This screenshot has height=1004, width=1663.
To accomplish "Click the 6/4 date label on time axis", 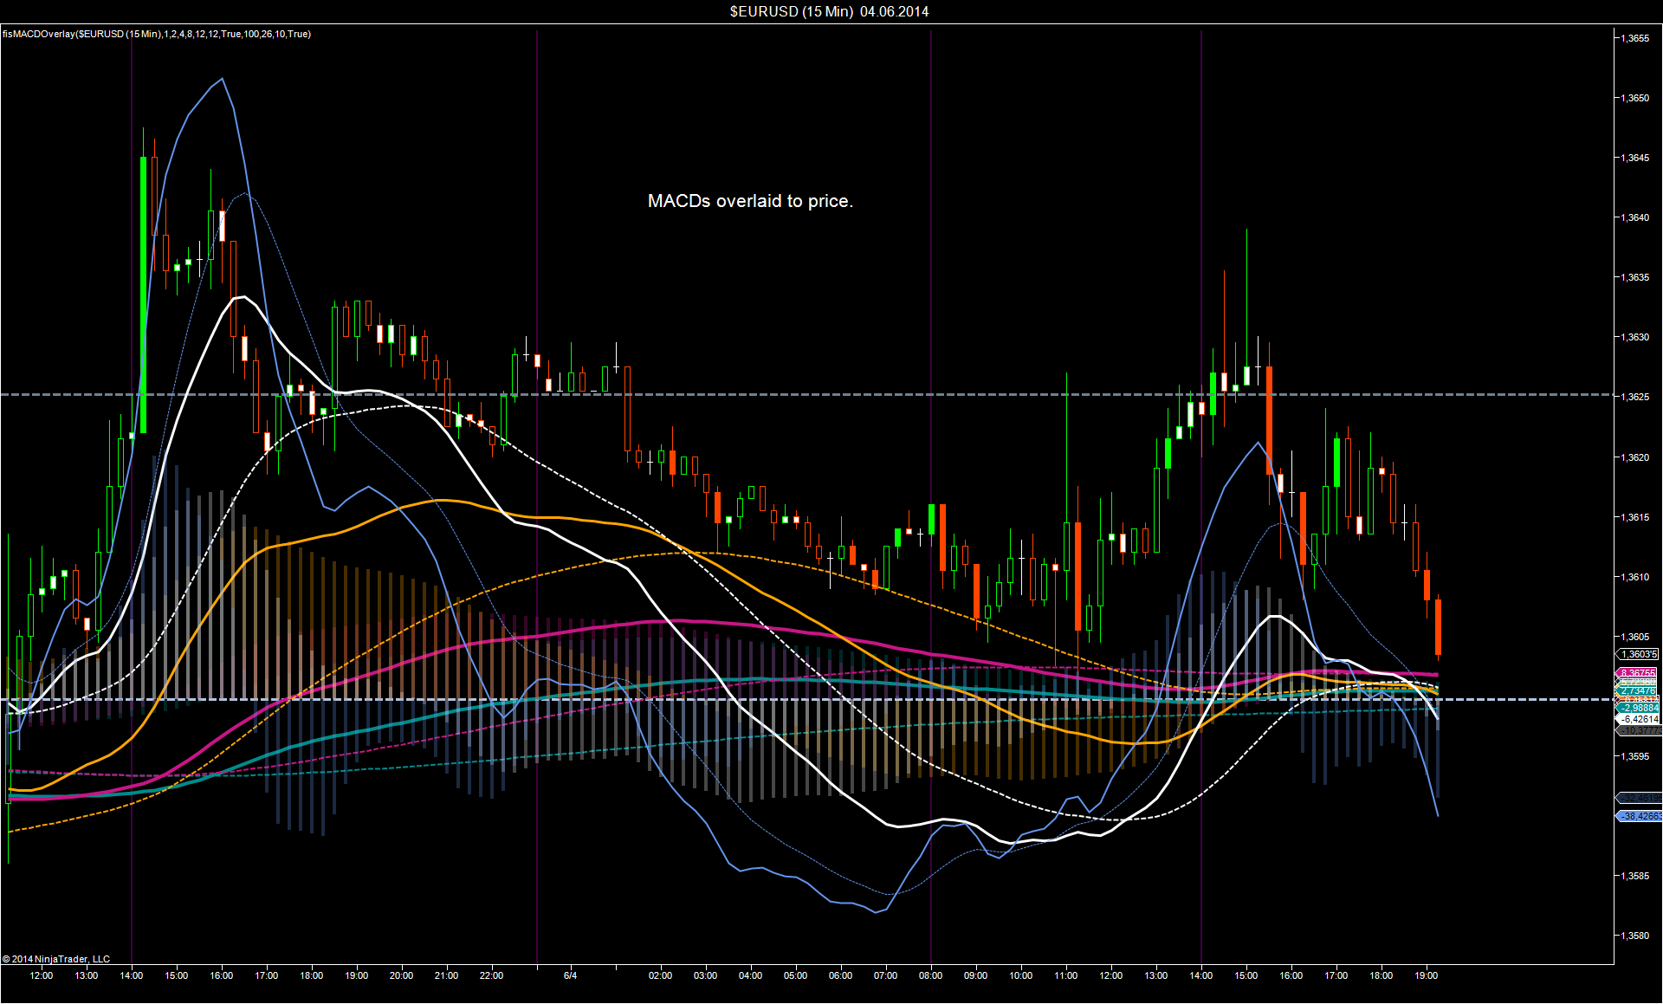I will click(570, 975).
